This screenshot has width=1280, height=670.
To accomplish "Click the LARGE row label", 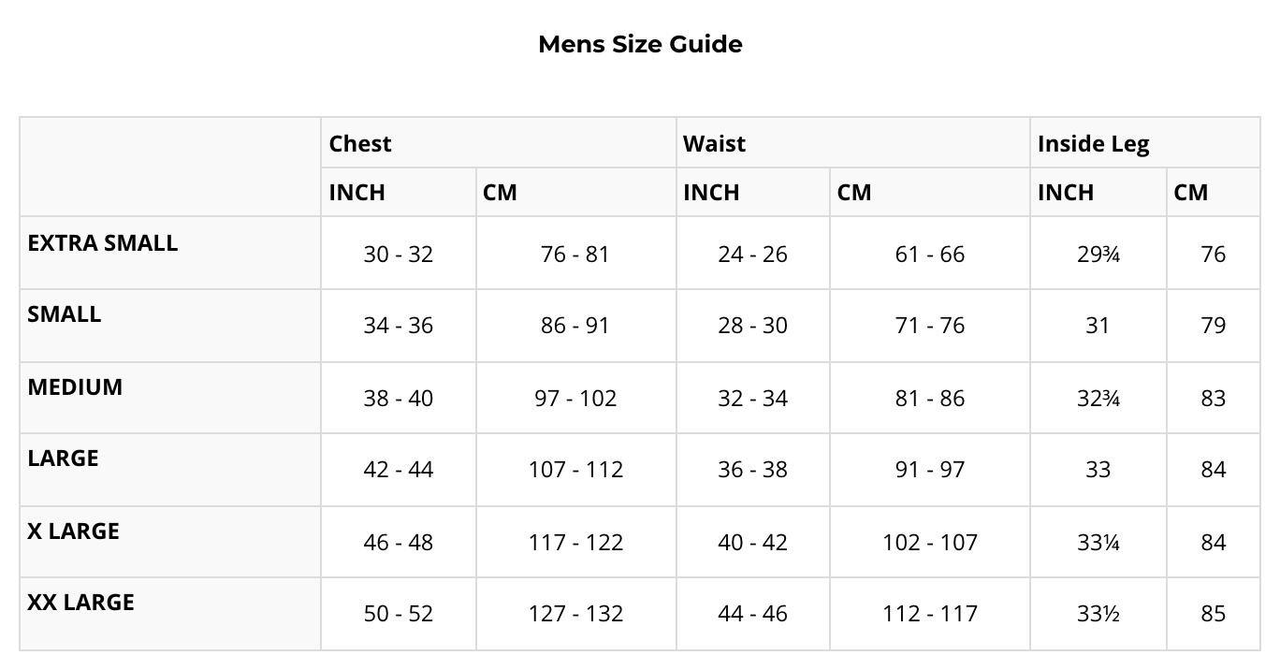I will click(x=63, y=458).
